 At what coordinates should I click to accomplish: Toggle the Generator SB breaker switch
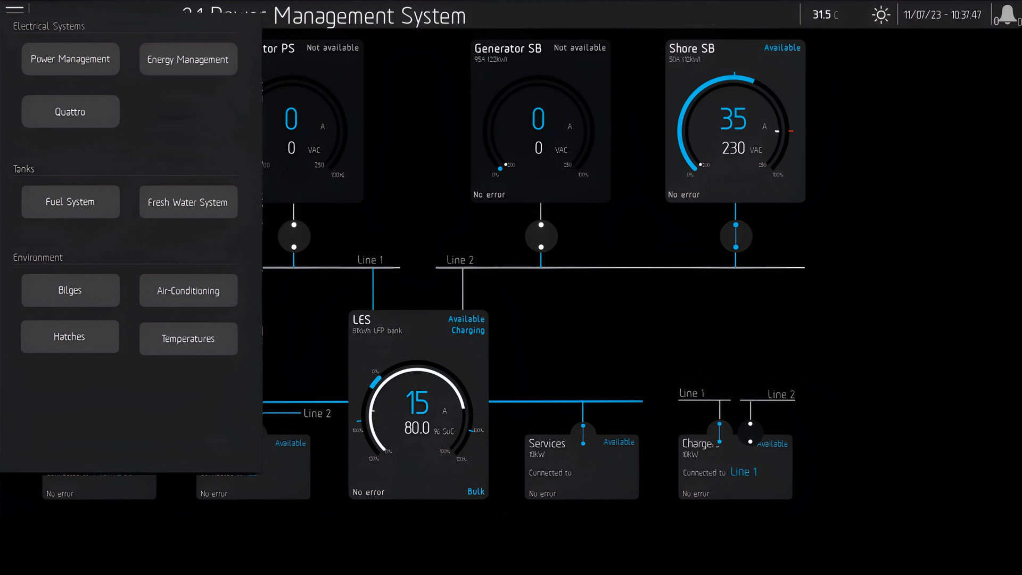click(x=541, y=236)
